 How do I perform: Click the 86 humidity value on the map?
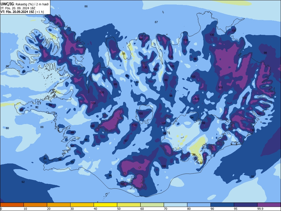click(86, 6)
